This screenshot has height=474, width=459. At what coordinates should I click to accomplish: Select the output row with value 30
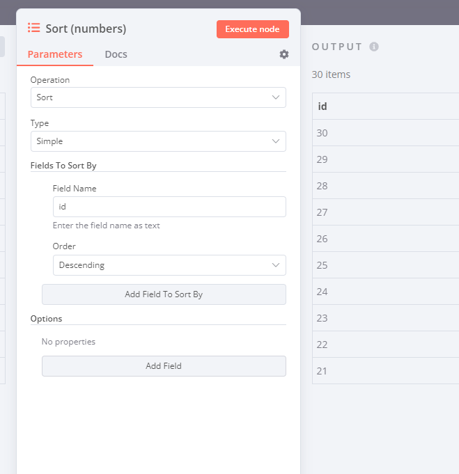coord(385,133)
